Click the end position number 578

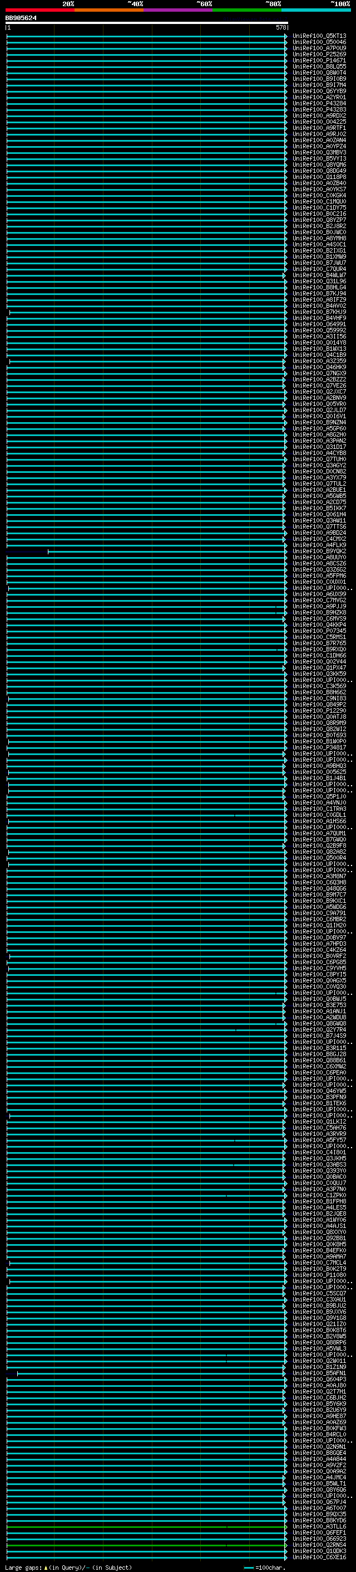(x=280, y=27)
